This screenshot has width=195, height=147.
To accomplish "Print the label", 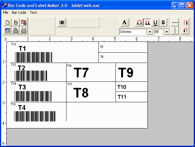I will tap(15, 30).
